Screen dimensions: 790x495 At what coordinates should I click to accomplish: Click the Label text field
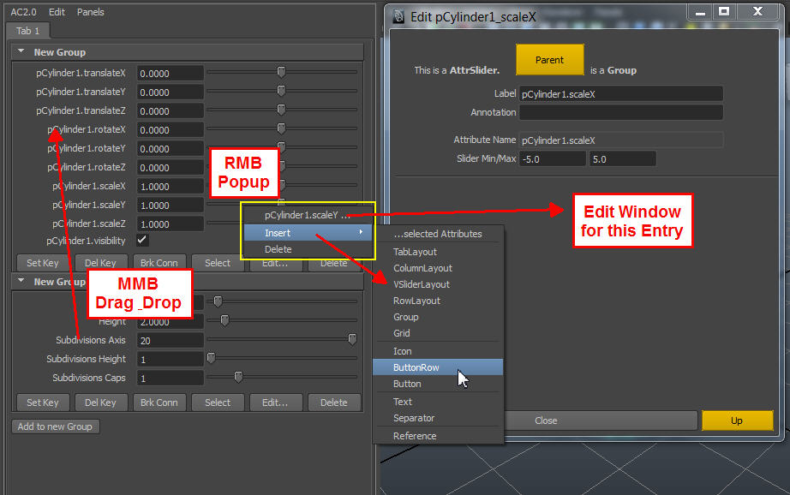pos(620,94)
